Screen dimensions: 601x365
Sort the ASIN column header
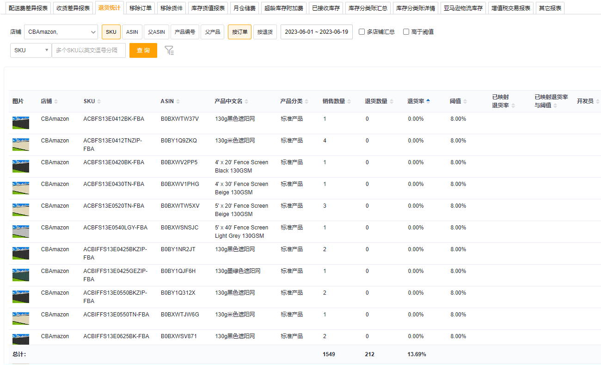coord(178,101)
